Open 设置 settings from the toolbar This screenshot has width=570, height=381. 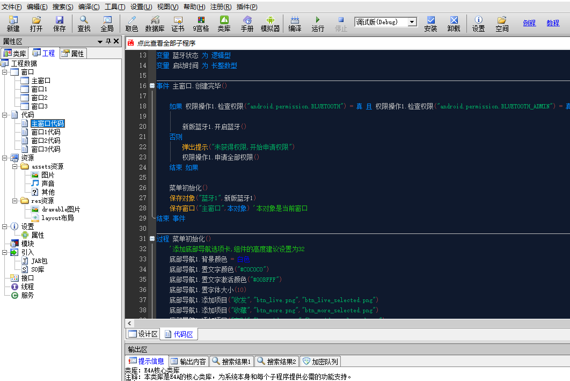pyautogui.click(x=478, y=24)
